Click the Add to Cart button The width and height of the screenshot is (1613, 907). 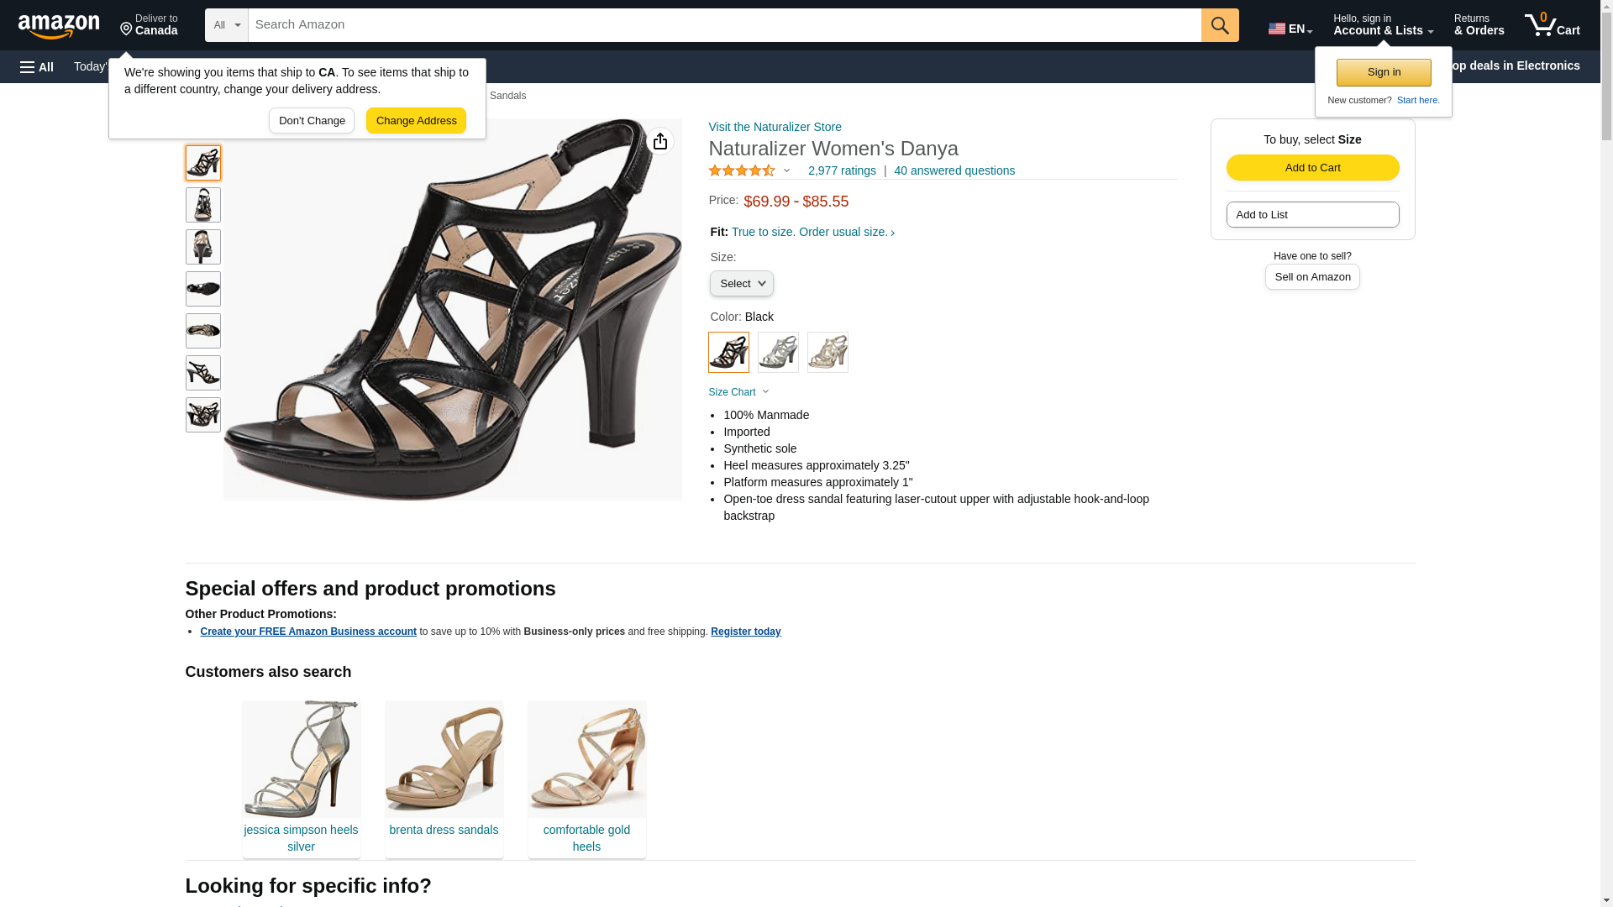[1312, 167]
